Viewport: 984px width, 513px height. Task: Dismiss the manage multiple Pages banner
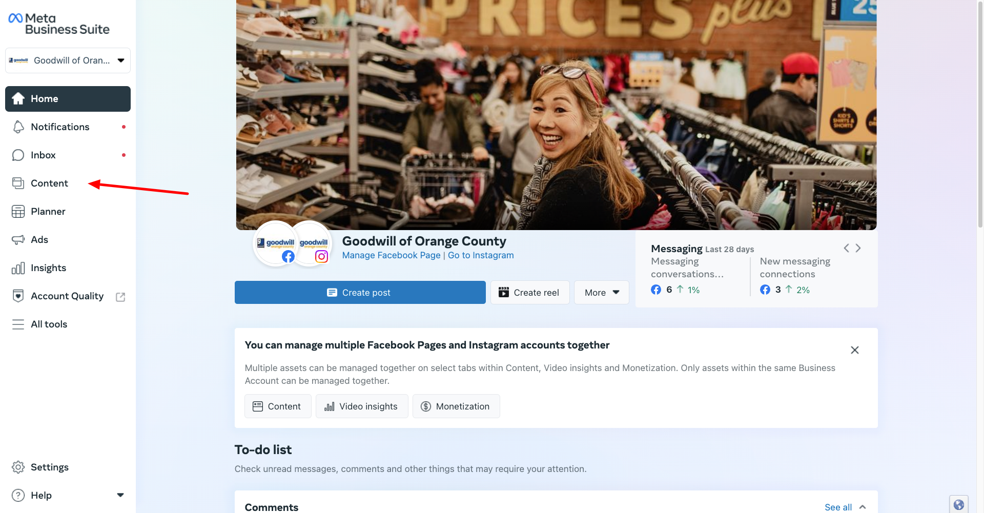click(x=855, y=350)
